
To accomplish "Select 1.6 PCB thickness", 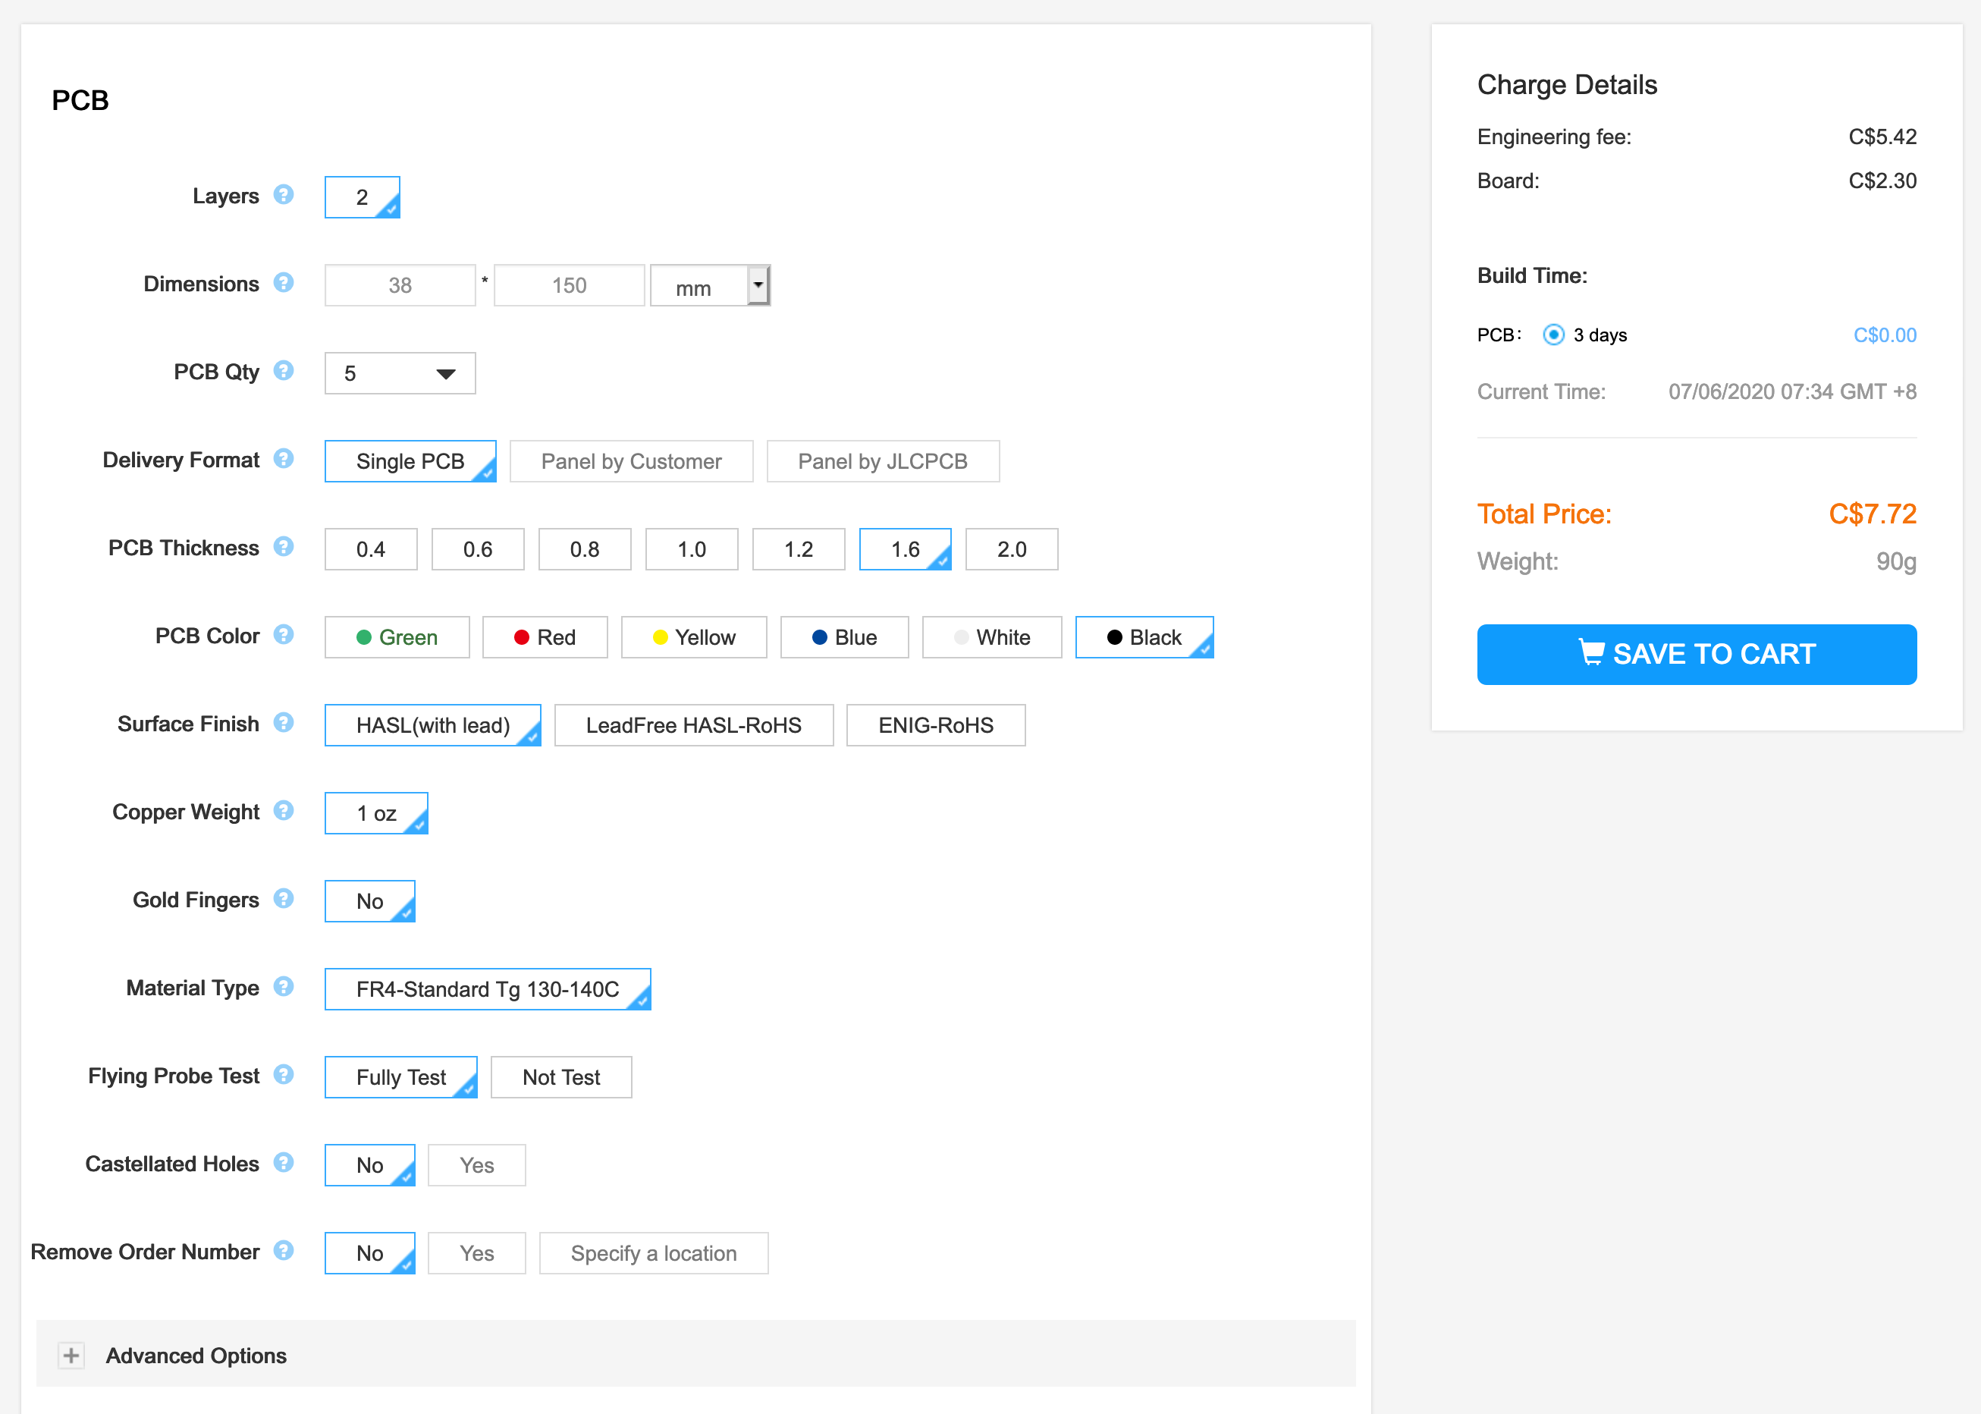I will [906, 549].
